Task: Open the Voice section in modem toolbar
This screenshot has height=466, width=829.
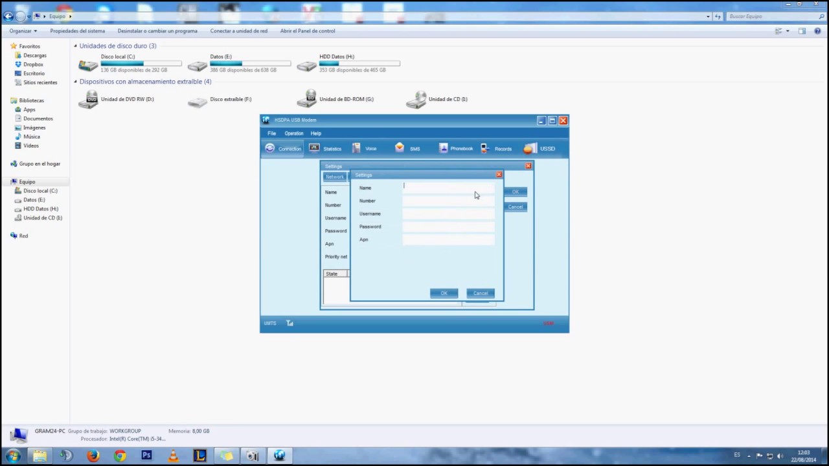Action: pyautogui.click(x=364, y=148)
